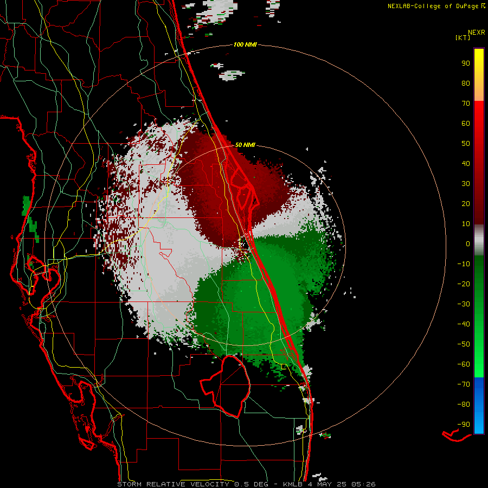Click the '[KT]' units label
Viewport: 488px width, 488px height.
tap(463, 37)
